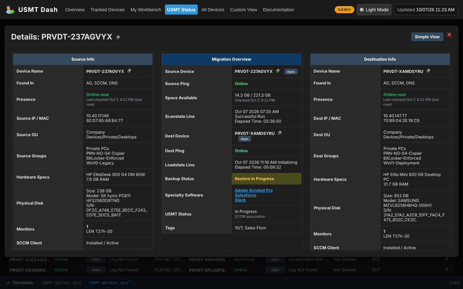Copy device name beside Details title

click(x=118, y=37)
